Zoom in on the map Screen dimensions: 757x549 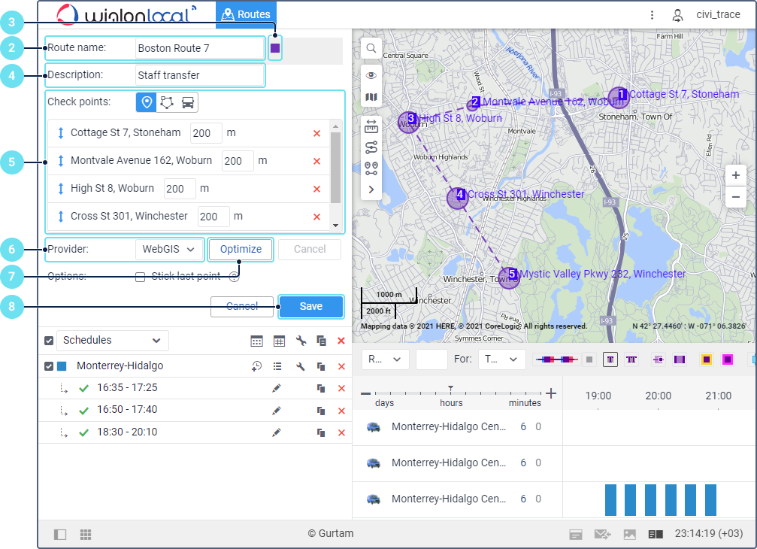pos(735,175)
